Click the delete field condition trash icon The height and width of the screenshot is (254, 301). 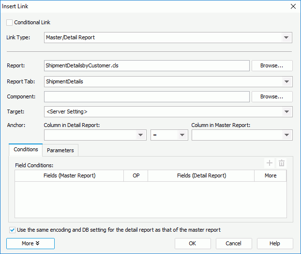point(282,164)
